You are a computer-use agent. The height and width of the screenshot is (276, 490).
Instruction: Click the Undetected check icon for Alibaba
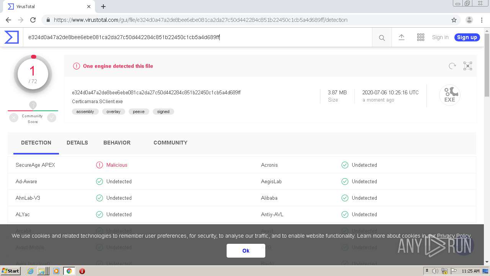(x=345, y=198)
